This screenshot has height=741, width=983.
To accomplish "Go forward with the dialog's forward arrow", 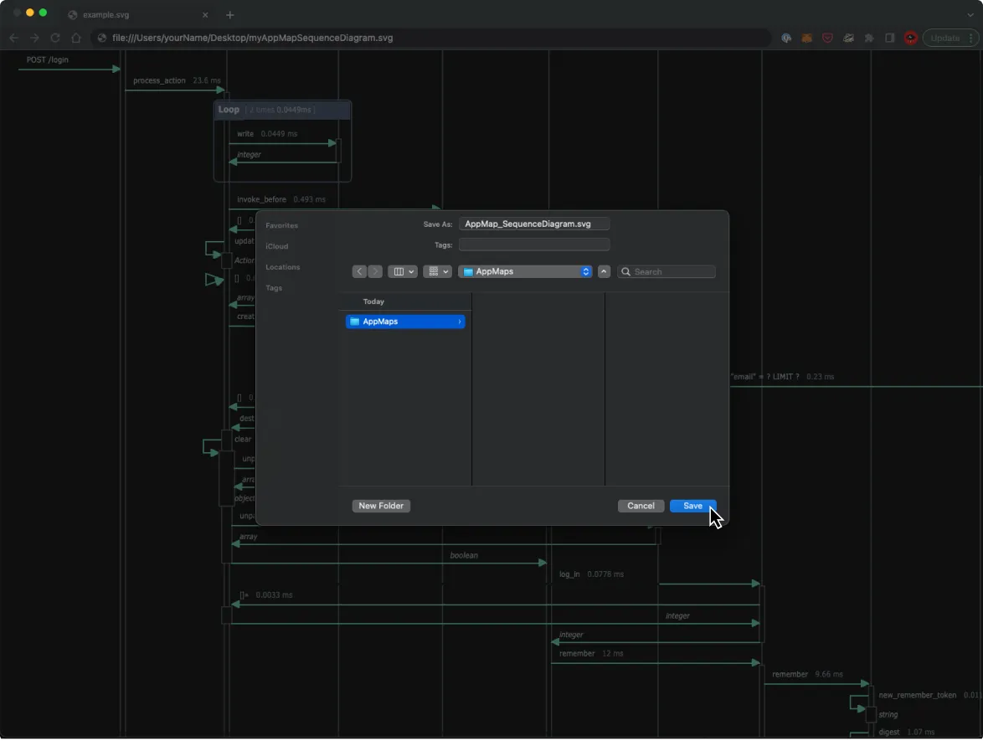I will click(x=375, y=271).
